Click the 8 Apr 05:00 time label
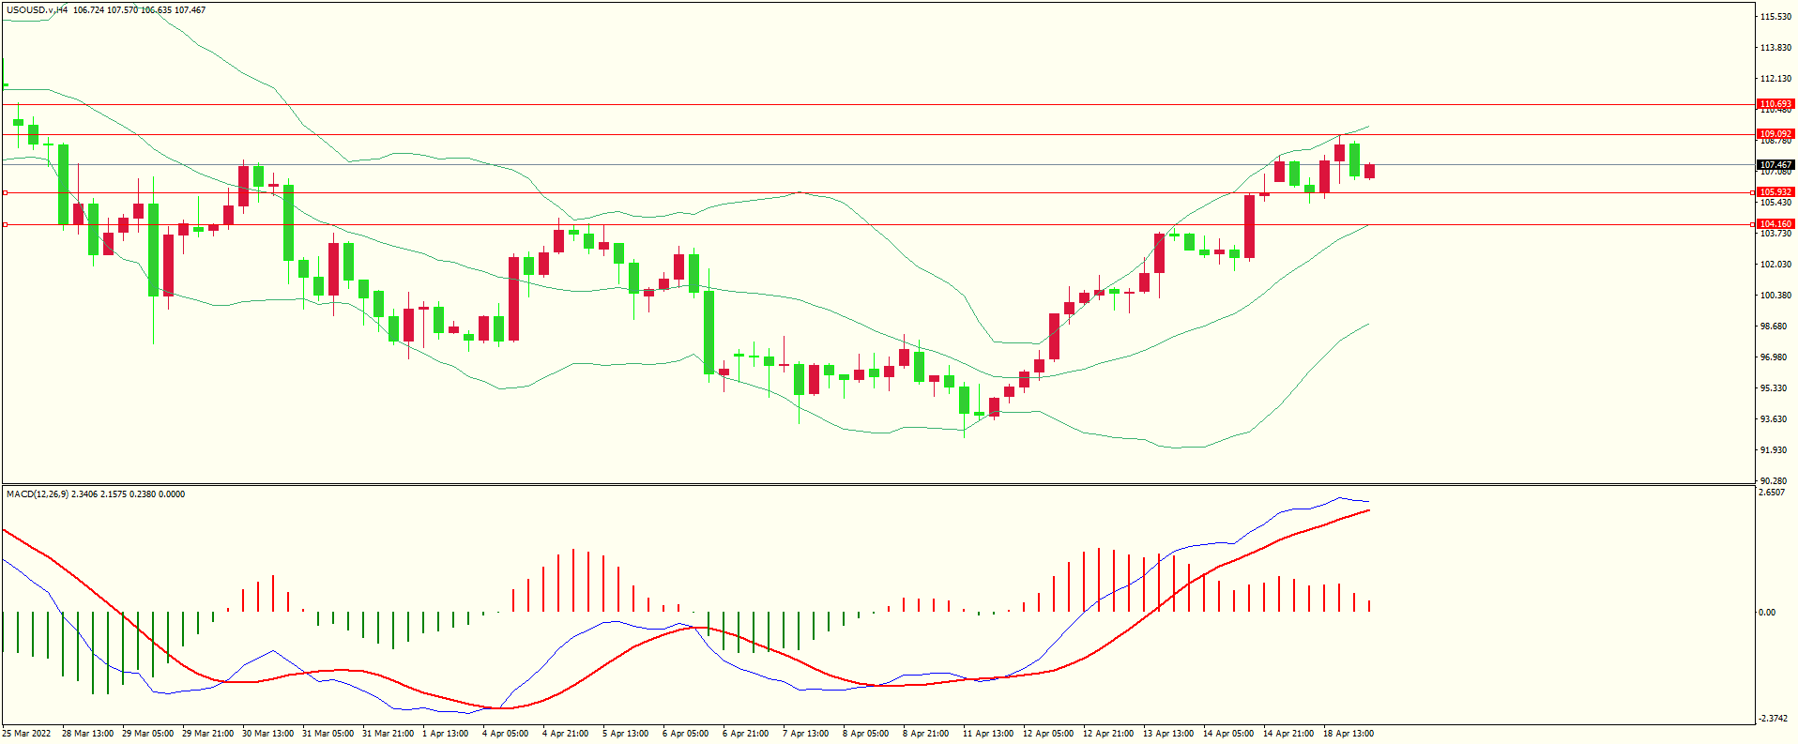This screenshot has height=744, width=1798. click(866, 734)
